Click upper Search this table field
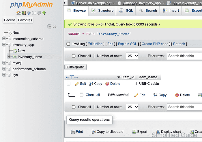 [184, 56]
